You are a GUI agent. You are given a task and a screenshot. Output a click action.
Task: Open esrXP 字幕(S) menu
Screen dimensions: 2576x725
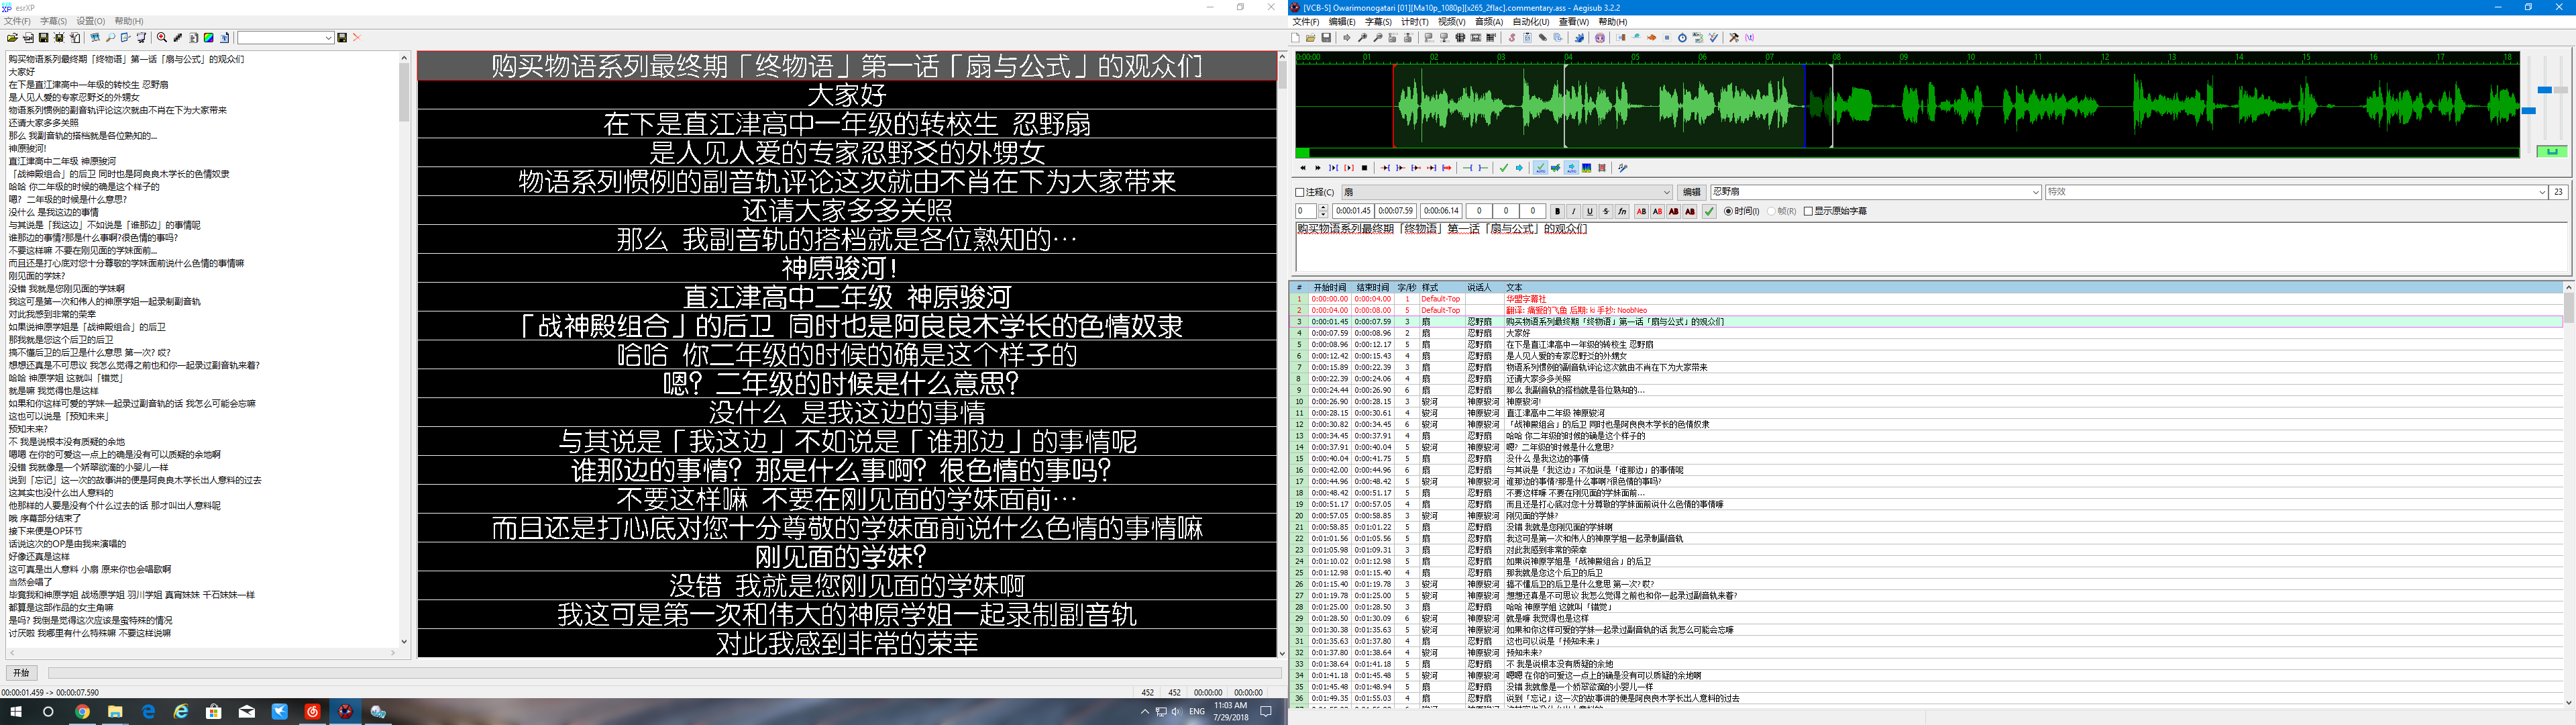53,21
